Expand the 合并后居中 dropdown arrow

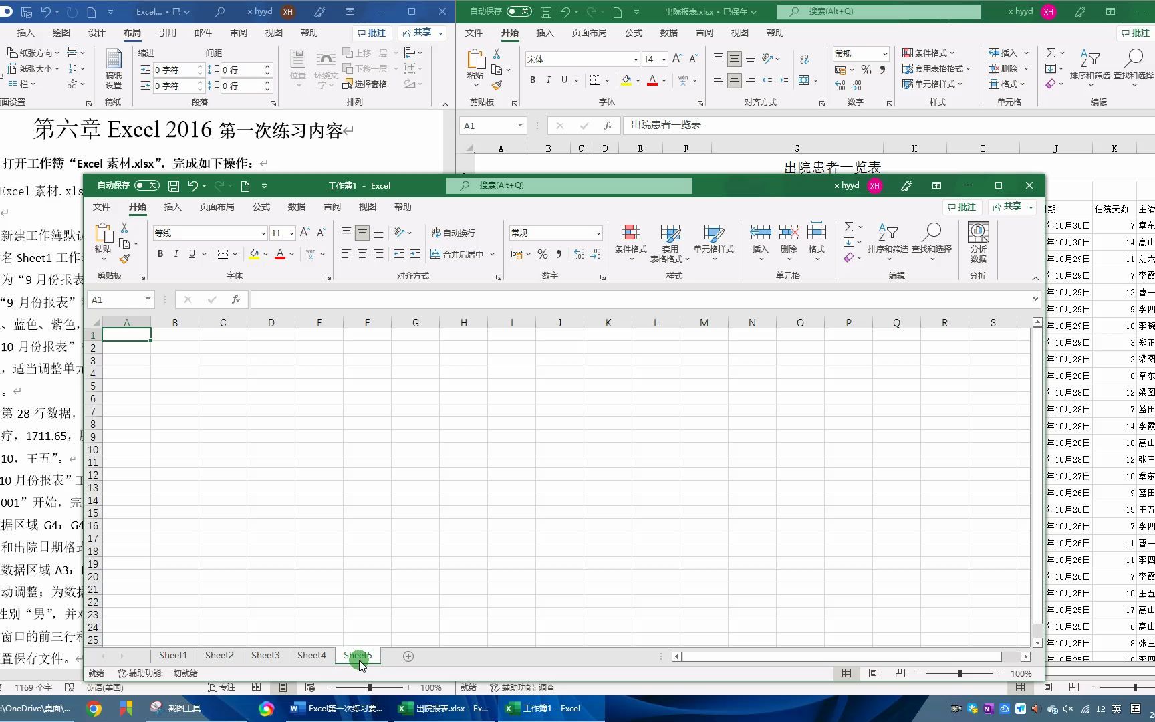point(493,254)
